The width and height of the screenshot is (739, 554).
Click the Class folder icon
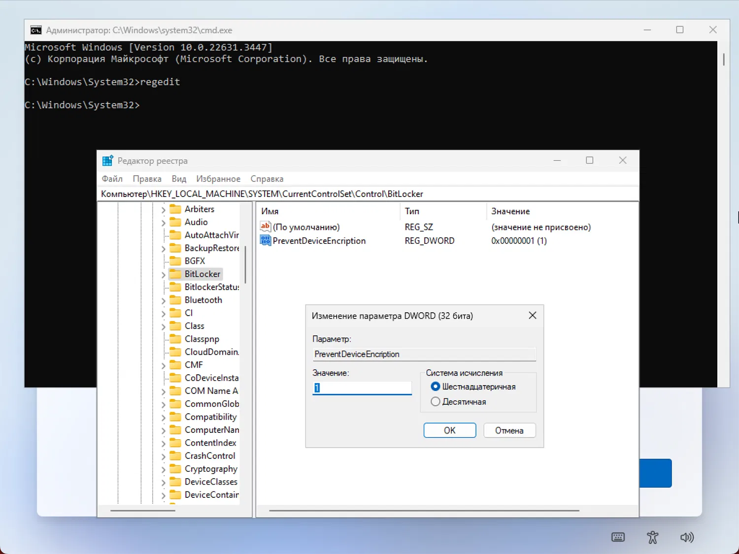point(175,326)
